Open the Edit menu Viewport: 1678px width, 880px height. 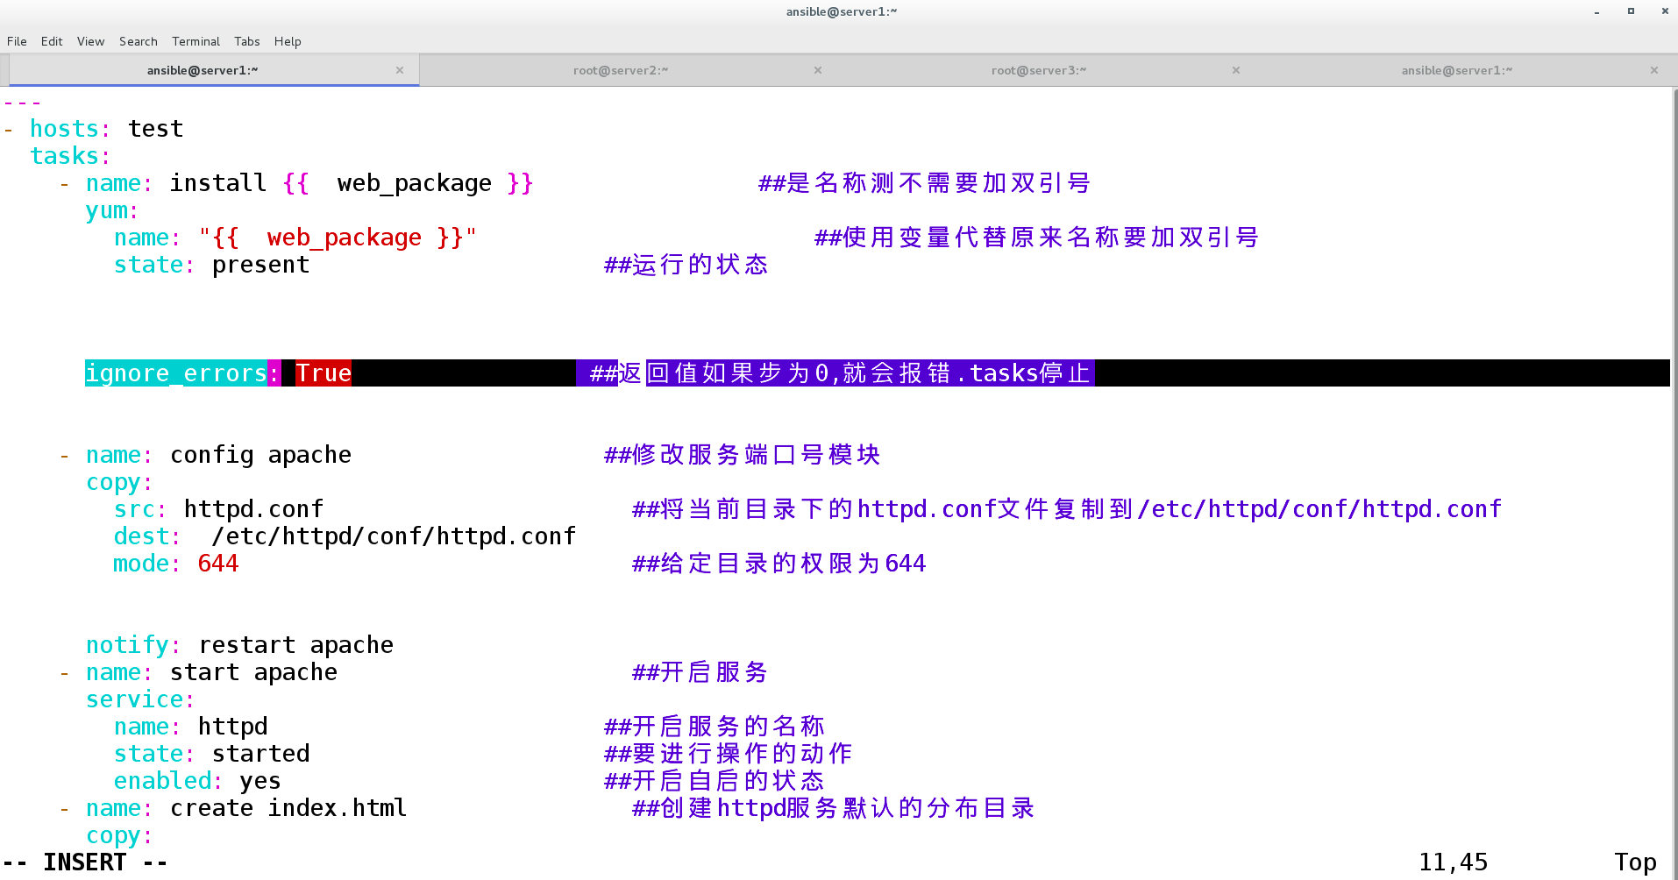pos(52,41)
